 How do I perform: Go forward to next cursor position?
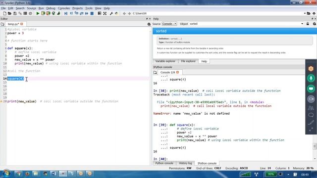[129, 13]
